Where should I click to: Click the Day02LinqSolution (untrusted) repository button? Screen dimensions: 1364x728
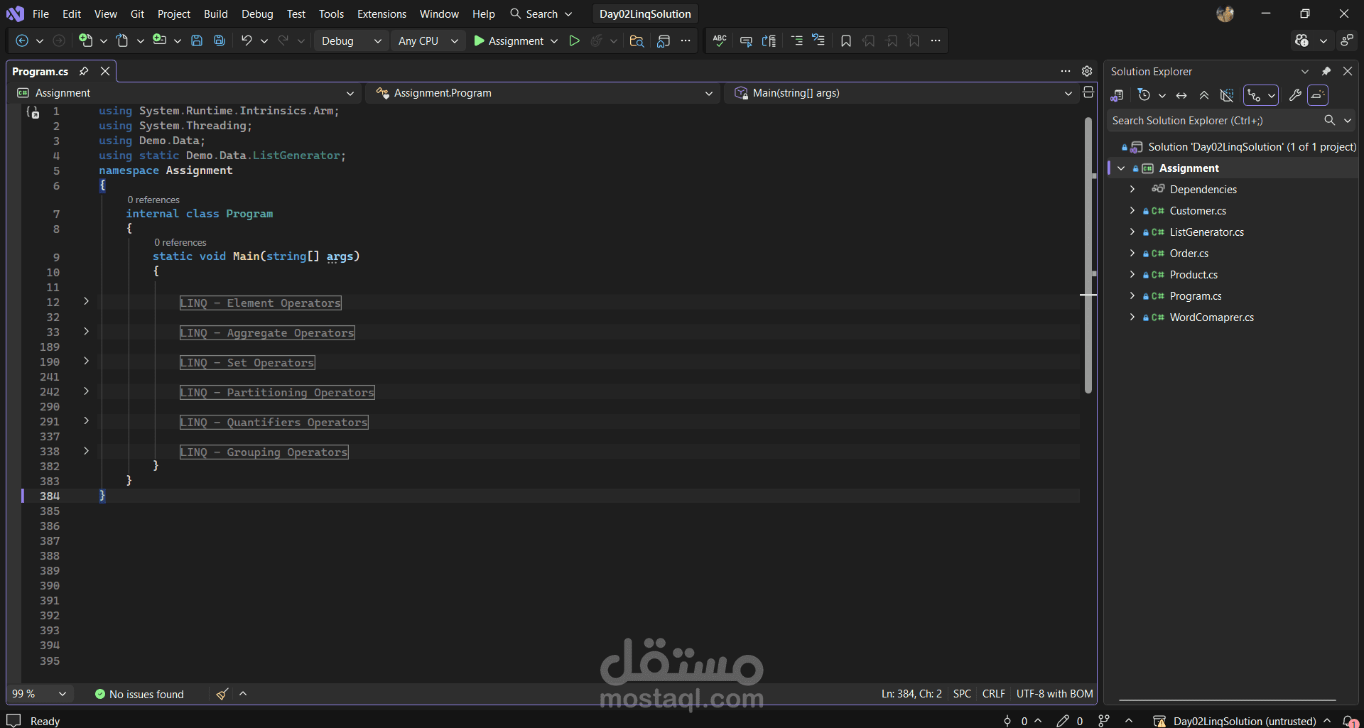click(1242, 721)
